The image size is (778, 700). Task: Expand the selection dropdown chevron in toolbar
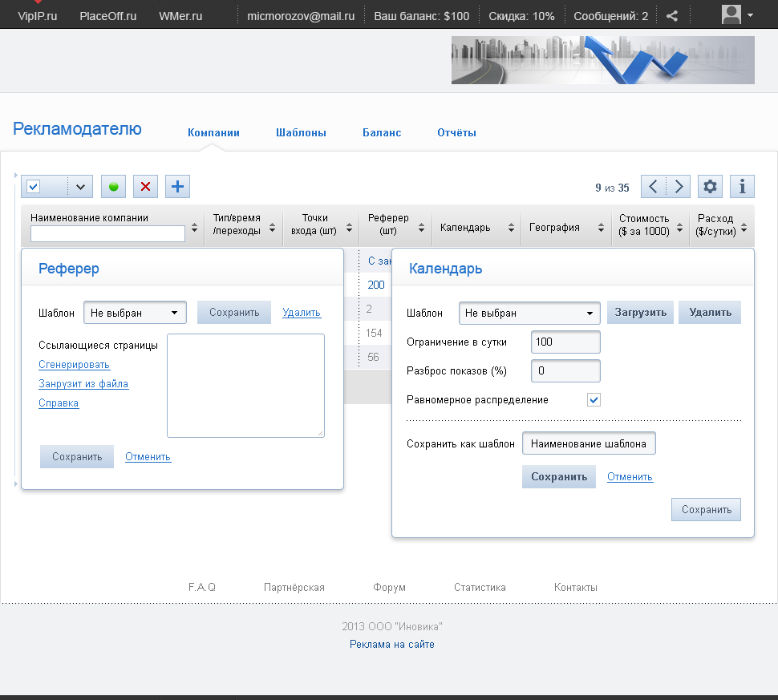80,187
